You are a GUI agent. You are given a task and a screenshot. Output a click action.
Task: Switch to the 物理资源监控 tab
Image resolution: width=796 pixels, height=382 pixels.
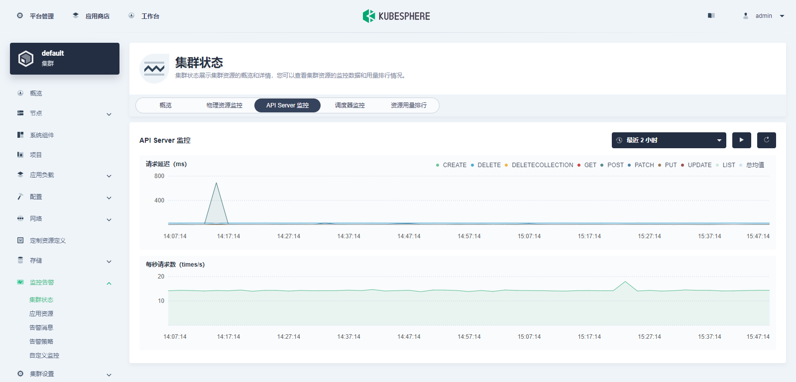[225, 105]
